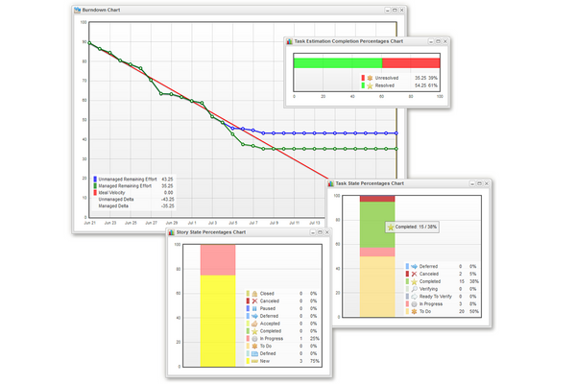The height and width of the screenshot is (384, 576).
Task: Click green Managed Remaining Effort legend swatch
Action: pos(95,186)
